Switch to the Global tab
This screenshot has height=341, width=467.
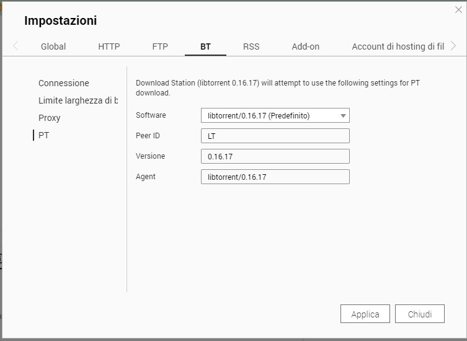point(53,46)
